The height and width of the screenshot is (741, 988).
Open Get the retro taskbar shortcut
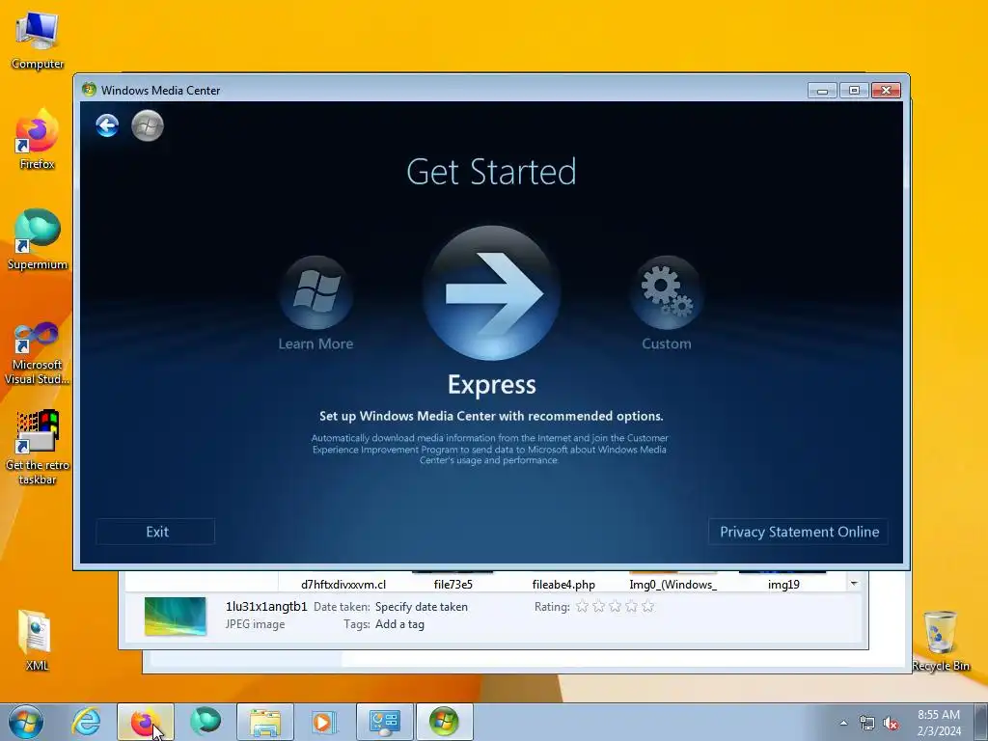tap(38, 448)
